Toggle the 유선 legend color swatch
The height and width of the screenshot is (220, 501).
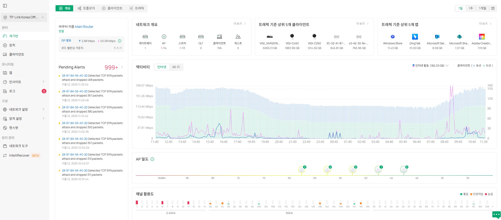click(x=474, y=66)
